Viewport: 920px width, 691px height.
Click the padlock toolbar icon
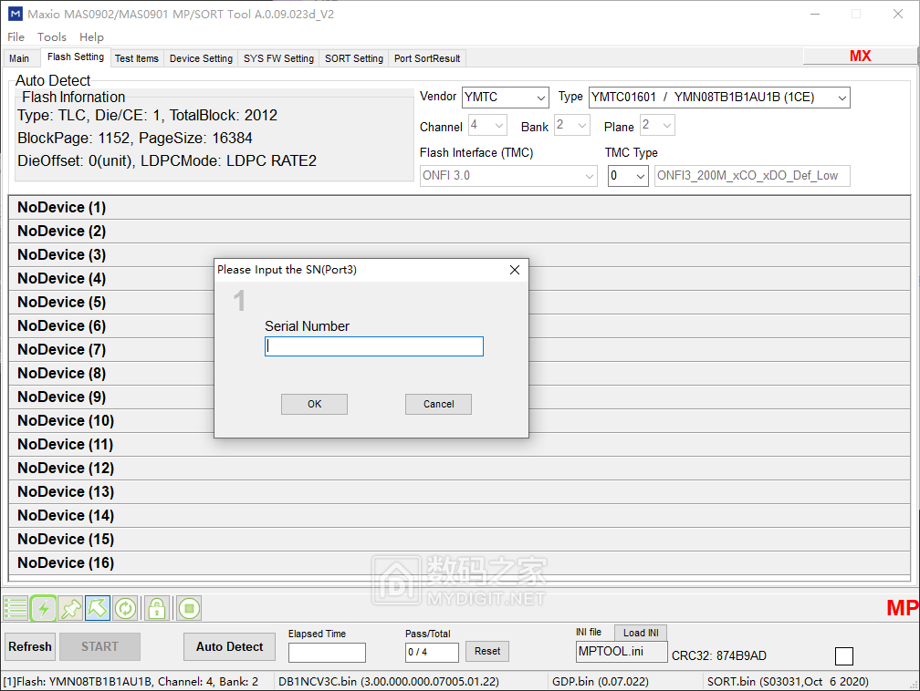pyautogui.click(x=157, y=608)
